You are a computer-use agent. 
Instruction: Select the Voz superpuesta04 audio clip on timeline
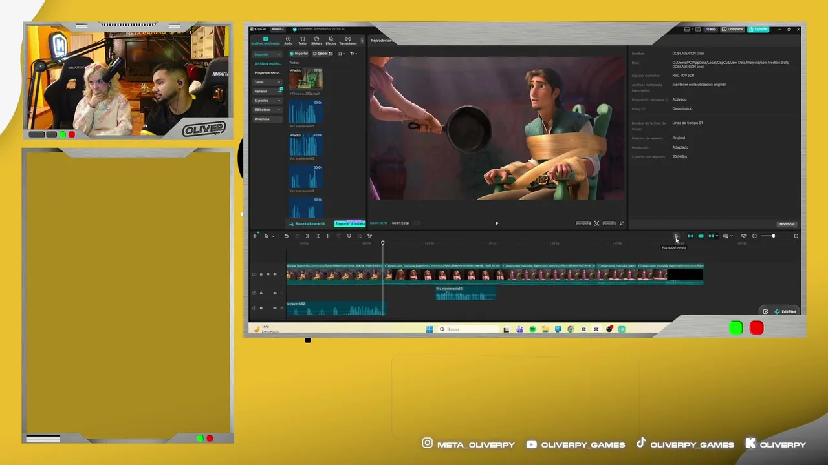click(x=466, y=294)
